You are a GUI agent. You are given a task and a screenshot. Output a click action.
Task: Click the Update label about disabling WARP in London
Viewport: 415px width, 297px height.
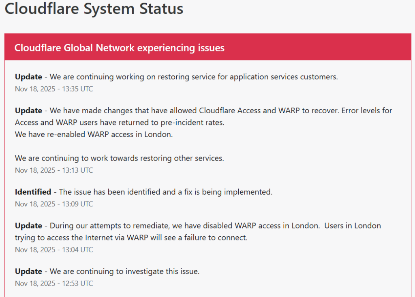click(x=28, y=225)
